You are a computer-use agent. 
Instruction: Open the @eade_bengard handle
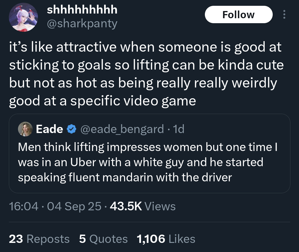pyautogui.click(x=122, y=129)
